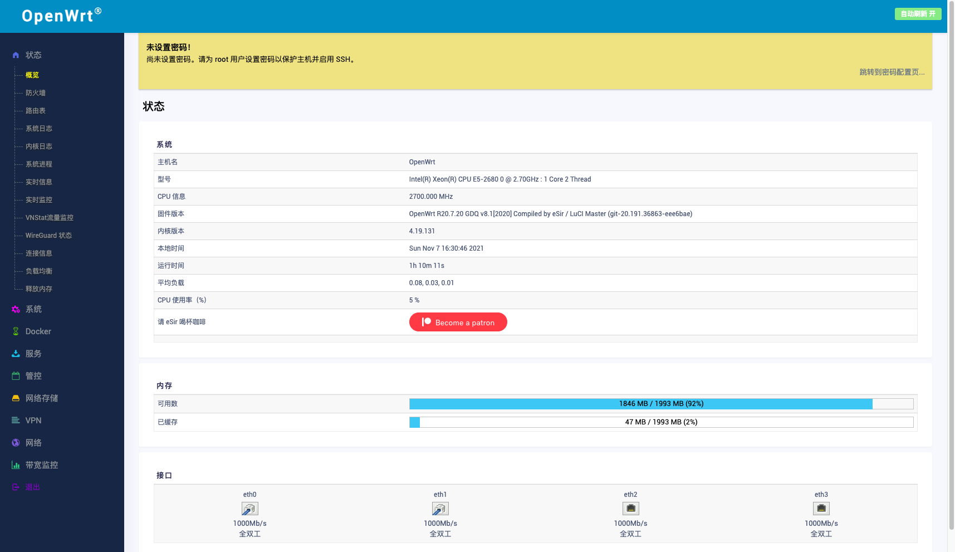This screenshot has height=552, width=955.
Task: Click the globe icon next to 网络
Action: [16, 443]
